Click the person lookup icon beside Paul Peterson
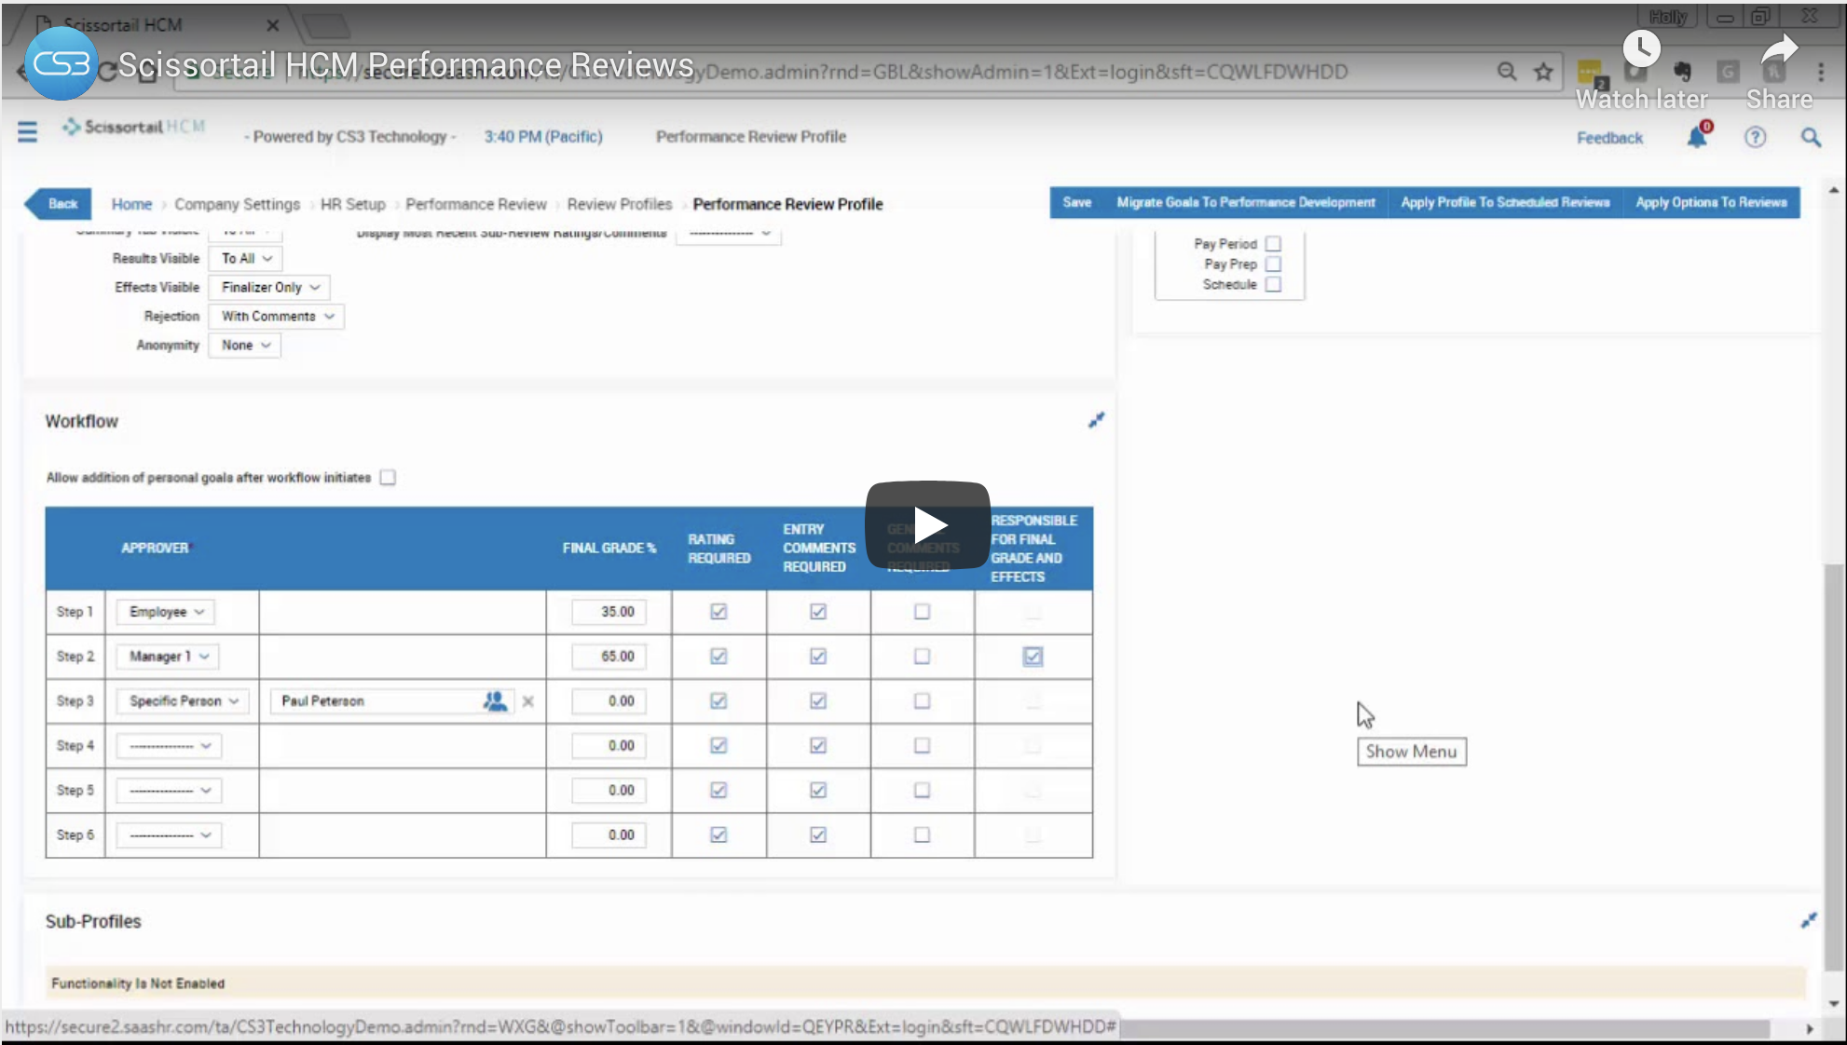This screenshot has width=1847, height=1045. (x=495, y=701)
